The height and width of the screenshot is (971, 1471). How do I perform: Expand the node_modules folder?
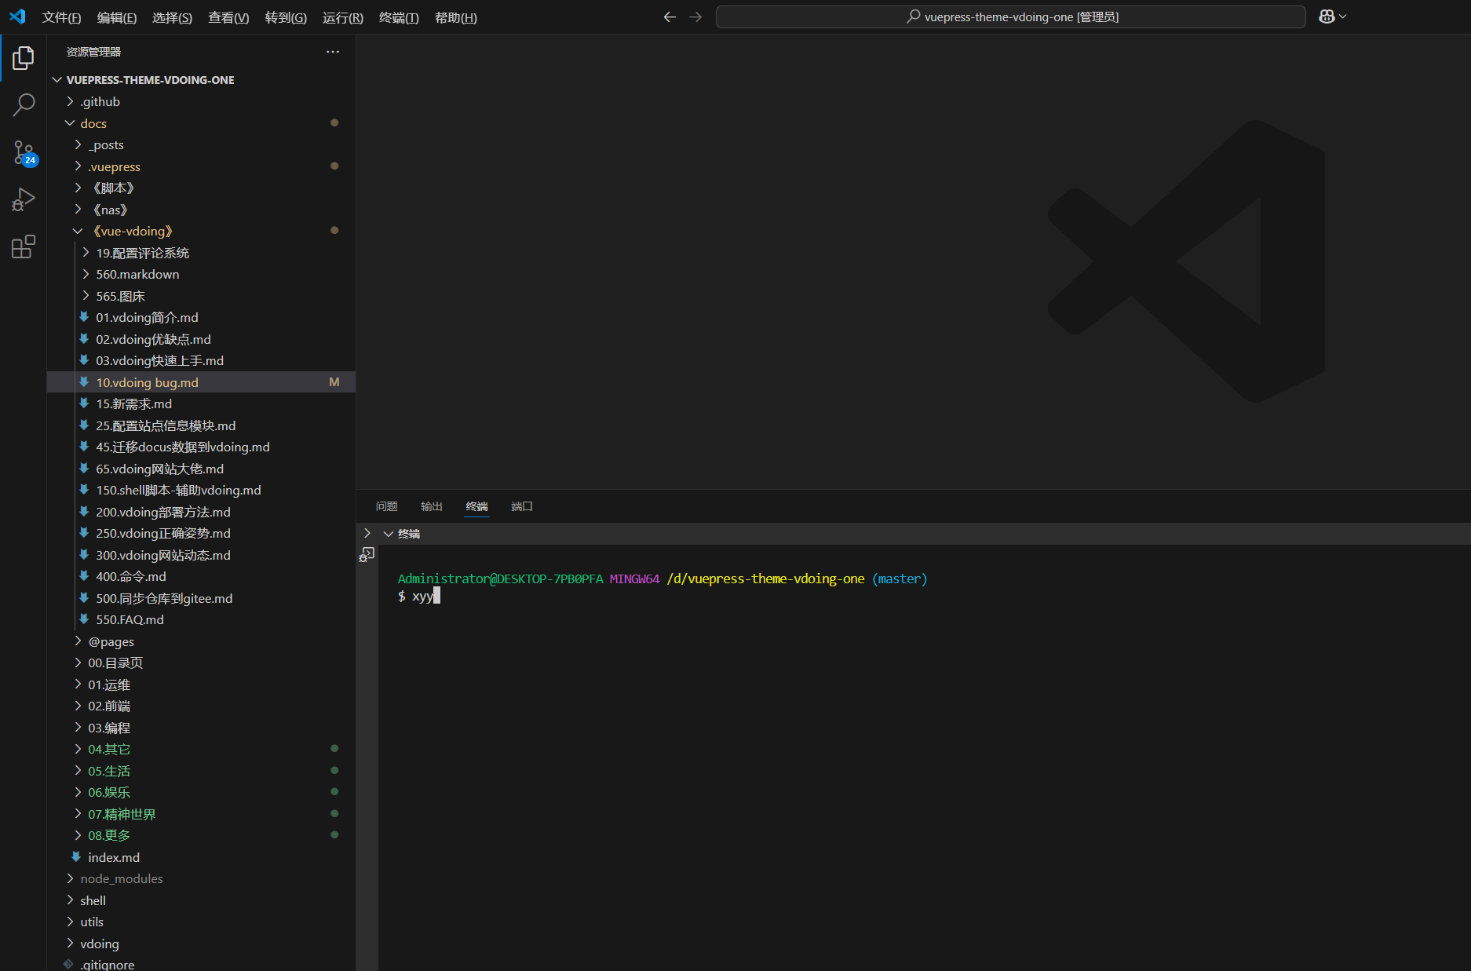[201, 878]
